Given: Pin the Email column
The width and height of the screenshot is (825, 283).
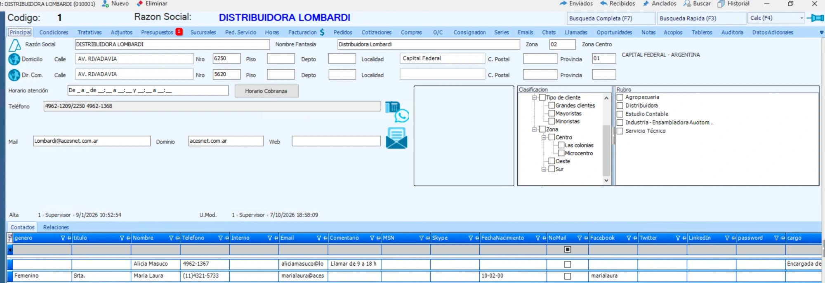Looking at the screenshot, I should coord(325,238).
